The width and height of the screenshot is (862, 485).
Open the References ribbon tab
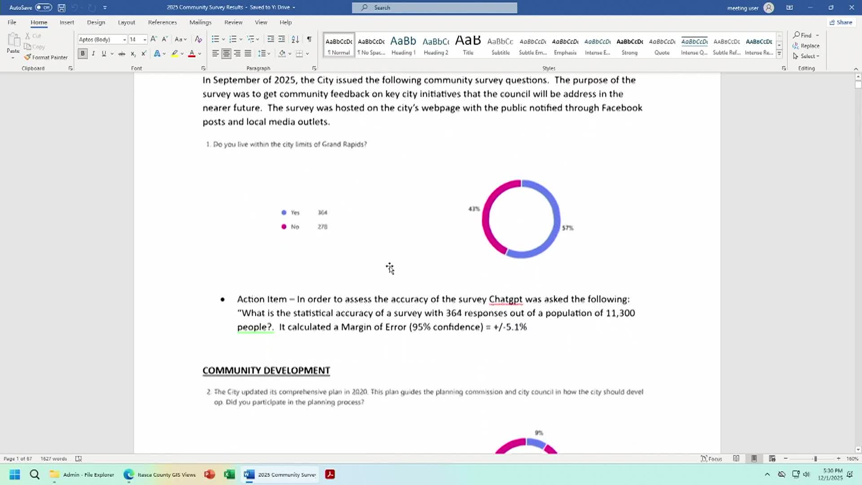(x=162, y=22)
